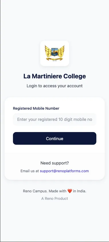Click the La Martiniere College heading
This screenshot has height=242, width=109.
[54, 76]
